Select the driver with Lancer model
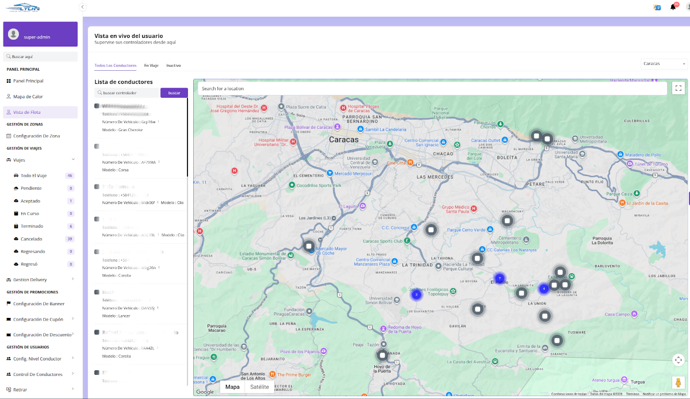Image resolution: width=690 pixels, height=399 pixels. (141, 304)
